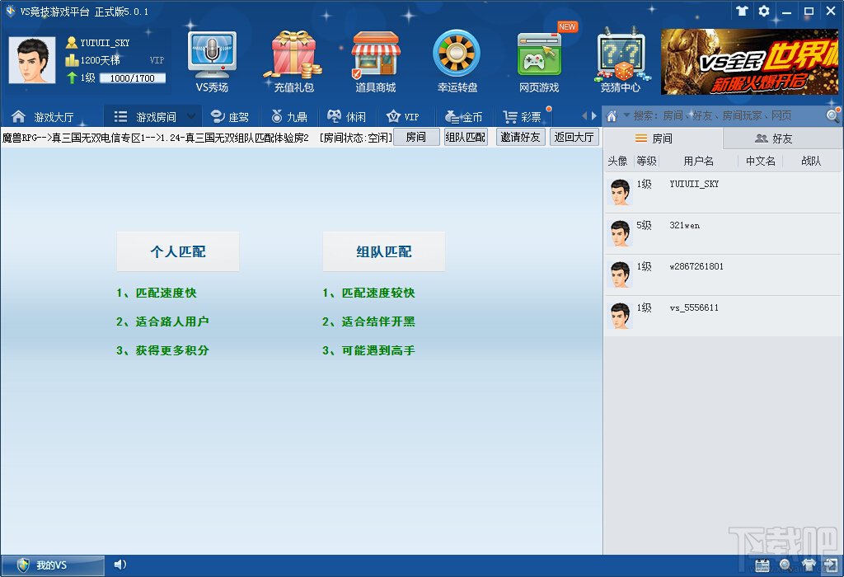Click 返回大厅 button
The height and width of the screenshot is (577, 844).
[574, 138]
